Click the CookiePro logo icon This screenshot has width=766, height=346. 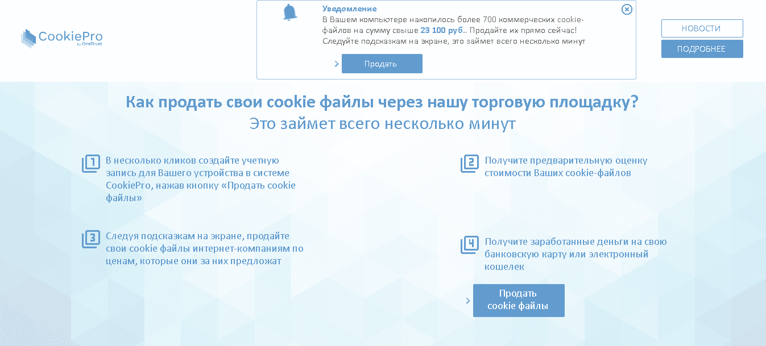click(28, 38)
